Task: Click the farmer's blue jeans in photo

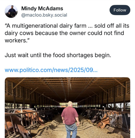Action: (x=71, y=131)
